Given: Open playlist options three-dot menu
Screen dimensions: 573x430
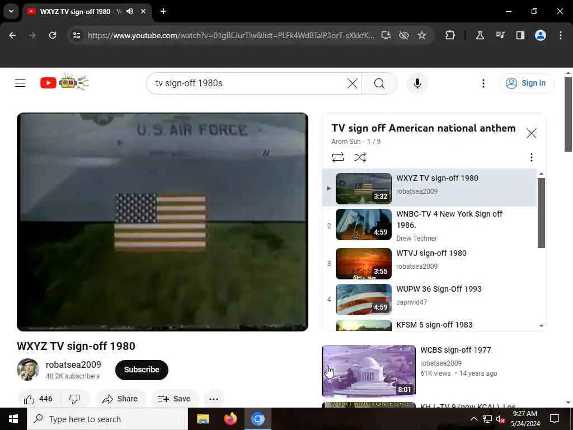Looking at the screenshot, I should [532, 157].
